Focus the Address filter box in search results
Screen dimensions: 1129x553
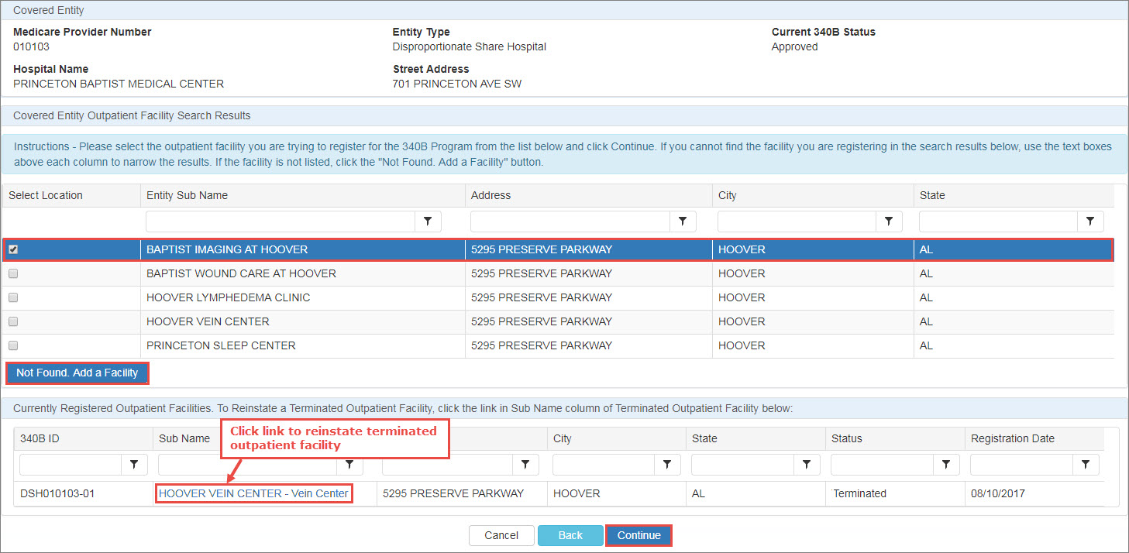coord(570,222)
